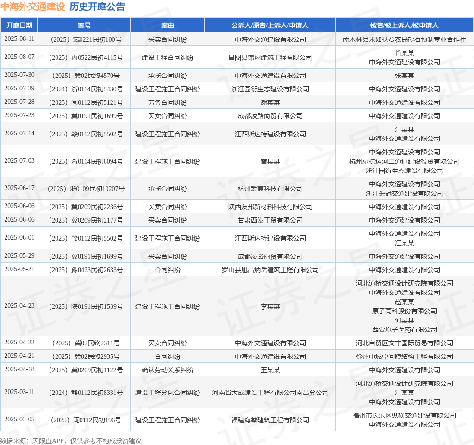Select the 建设工程分包合同纠纷 cause cell
This screenshot has width=474, height=445.
click(x=168, y=393)
